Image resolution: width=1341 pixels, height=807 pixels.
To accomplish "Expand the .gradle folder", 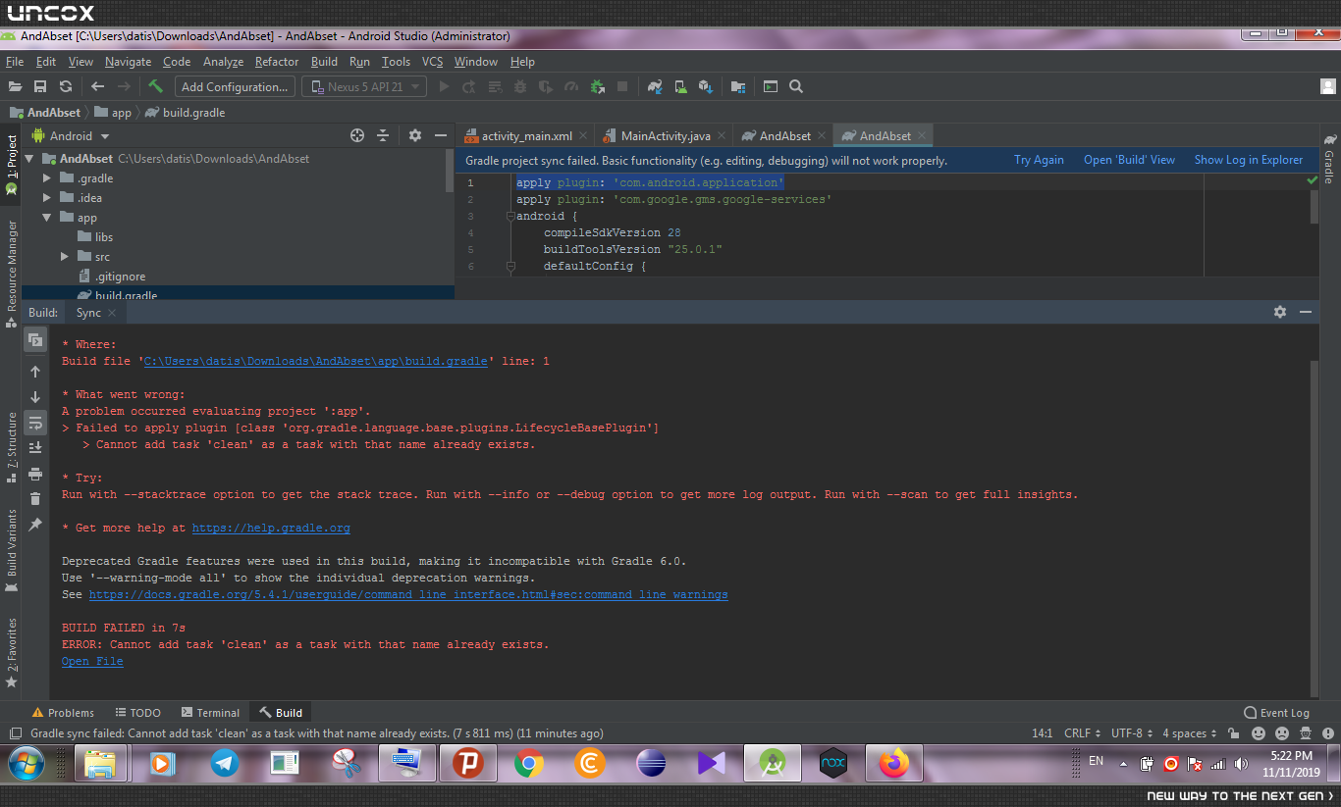I will pos(46,178).
